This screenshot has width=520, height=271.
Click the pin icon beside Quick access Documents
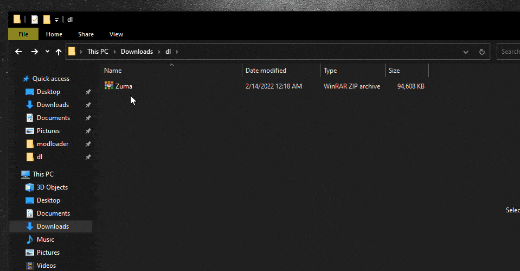pos(88,117)
